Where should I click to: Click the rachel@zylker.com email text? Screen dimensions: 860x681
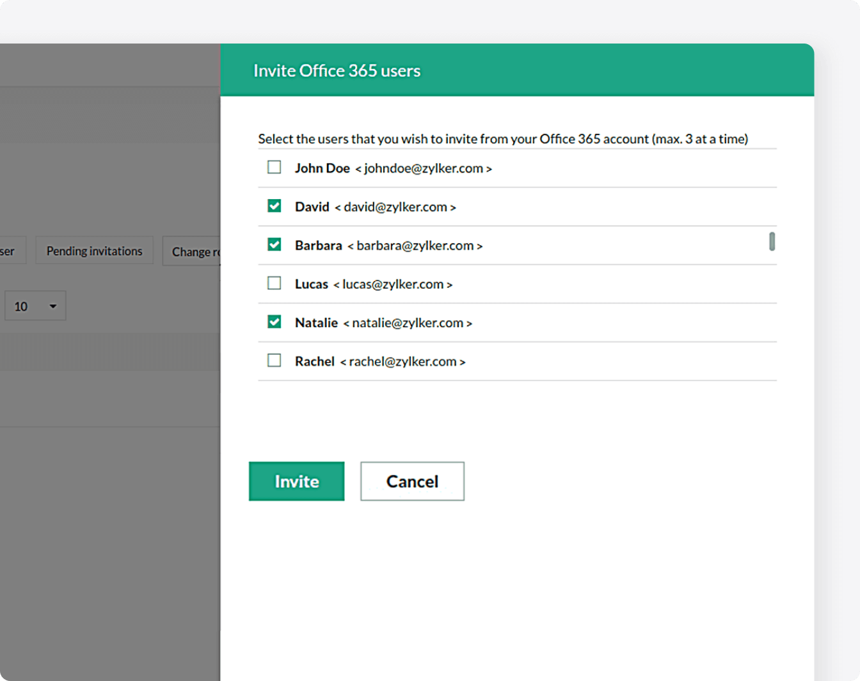[402, 362]
